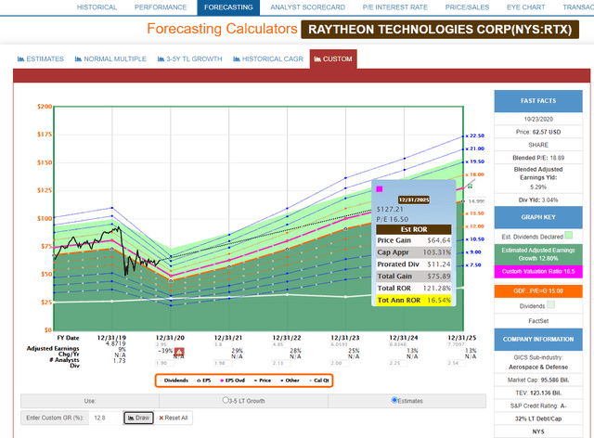Click the Price 62.57 USD text

tap(538, 132)
